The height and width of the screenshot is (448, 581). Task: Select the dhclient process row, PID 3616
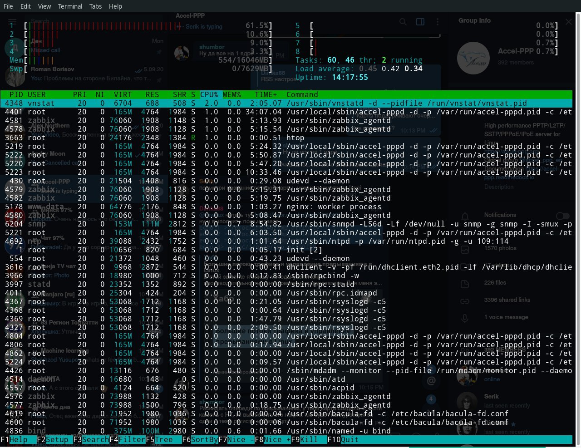(x=286, y=267)
